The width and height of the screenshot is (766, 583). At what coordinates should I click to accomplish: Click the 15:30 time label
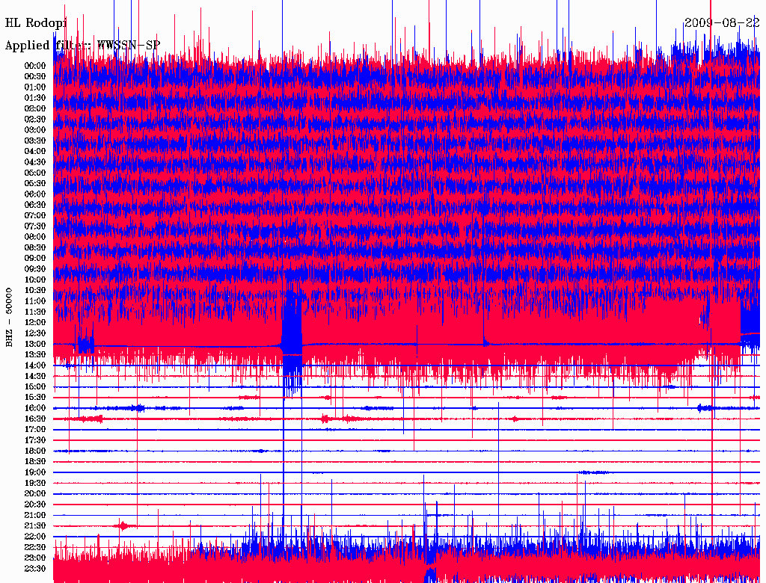pyautogui.click(x=34, y=398)
